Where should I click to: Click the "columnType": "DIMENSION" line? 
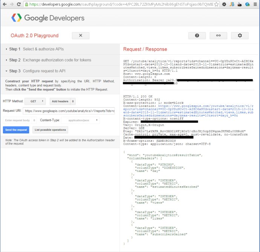160,168
